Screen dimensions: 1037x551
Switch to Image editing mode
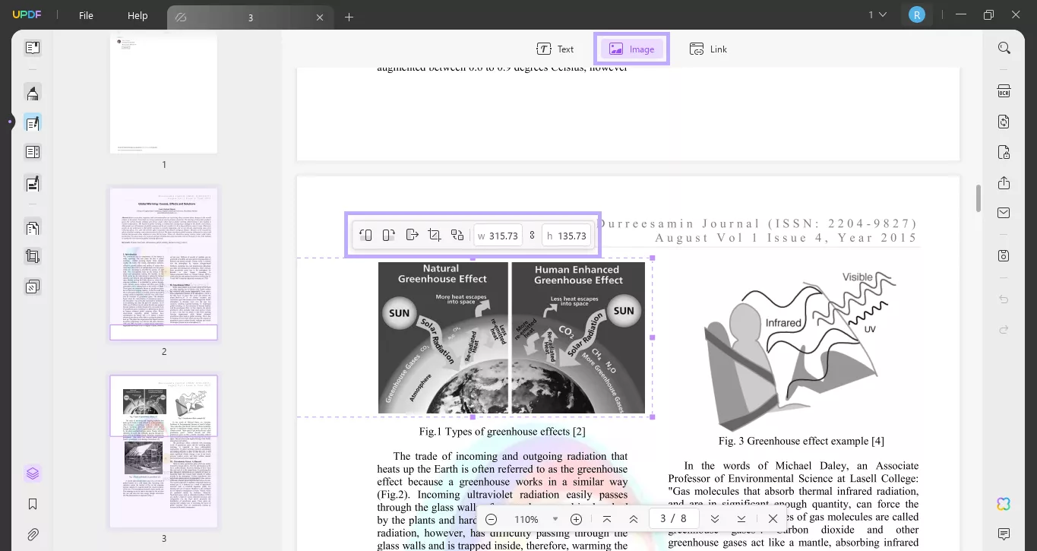coord(632,49)
